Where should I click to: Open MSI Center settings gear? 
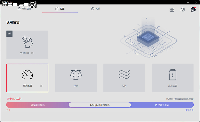click(x=183, y=10)
